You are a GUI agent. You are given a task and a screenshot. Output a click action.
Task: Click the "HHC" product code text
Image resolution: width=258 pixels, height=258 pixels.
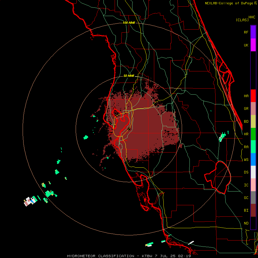(x=252, y=17)
